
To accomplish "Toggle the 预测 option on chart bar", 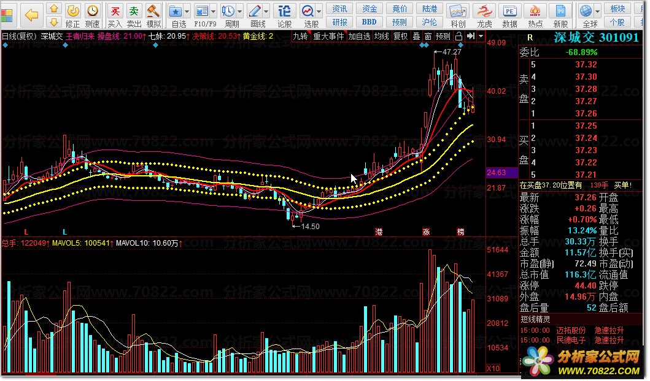I will pos(443,36).
